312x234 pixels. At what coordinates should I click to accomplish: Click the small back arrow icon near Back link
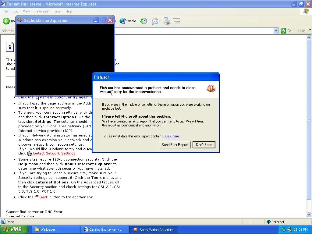[x=37, y=196]
